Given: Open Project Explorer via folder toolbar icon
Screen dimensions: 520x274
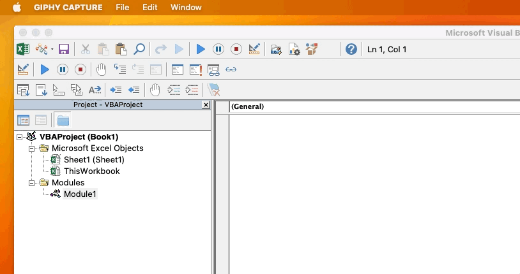Looking at the screenshot, I should click(x=276, y=50).
